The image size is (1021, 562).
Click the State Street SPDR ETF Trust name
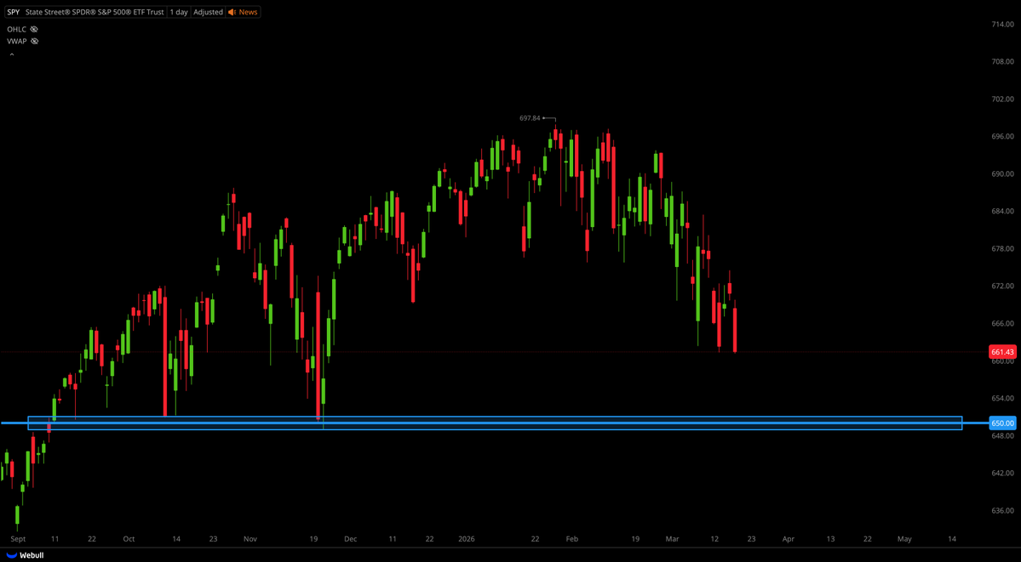94,12
